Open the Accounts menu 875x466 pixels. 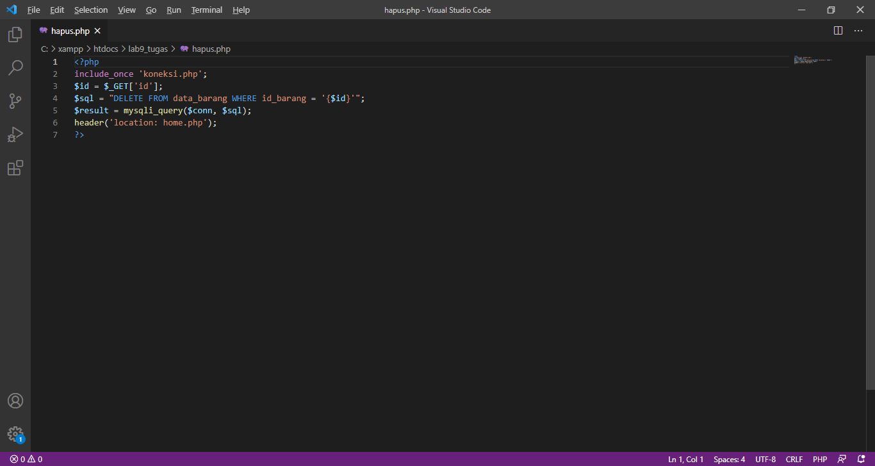[15, 400]
